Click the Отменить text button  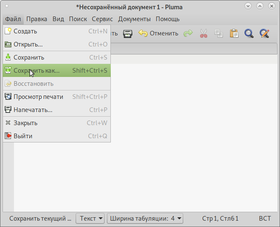point(164,33)
